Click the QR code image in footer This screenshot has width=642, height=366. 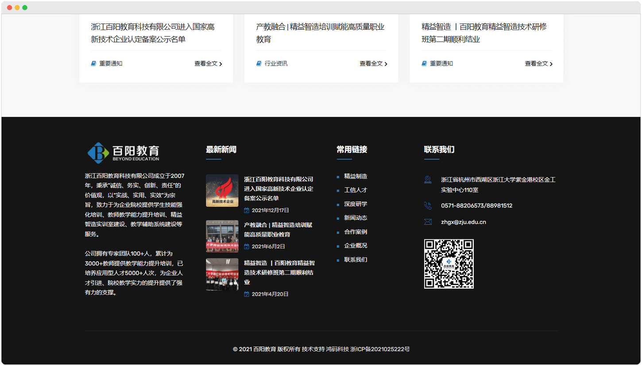(x=449, y=264)
